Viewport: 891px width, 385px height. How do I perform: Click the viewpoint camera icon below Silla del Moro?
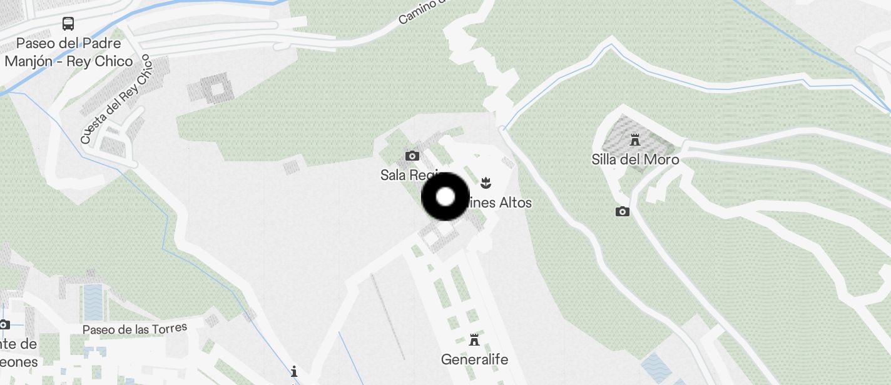(x=622, y=212)
